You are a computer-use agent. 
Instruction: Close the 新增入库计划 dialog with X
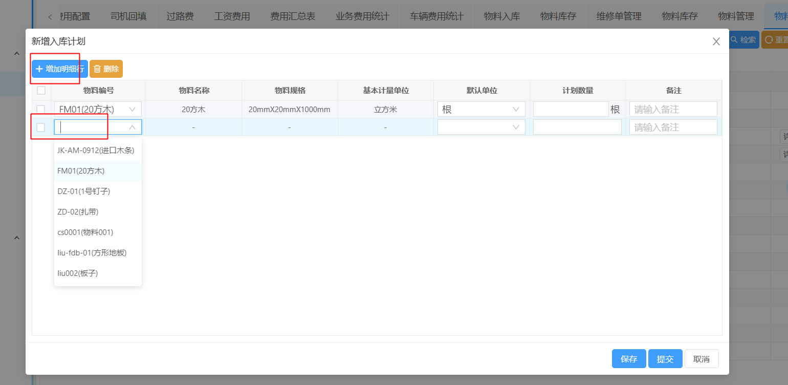(x=716, y=41)
